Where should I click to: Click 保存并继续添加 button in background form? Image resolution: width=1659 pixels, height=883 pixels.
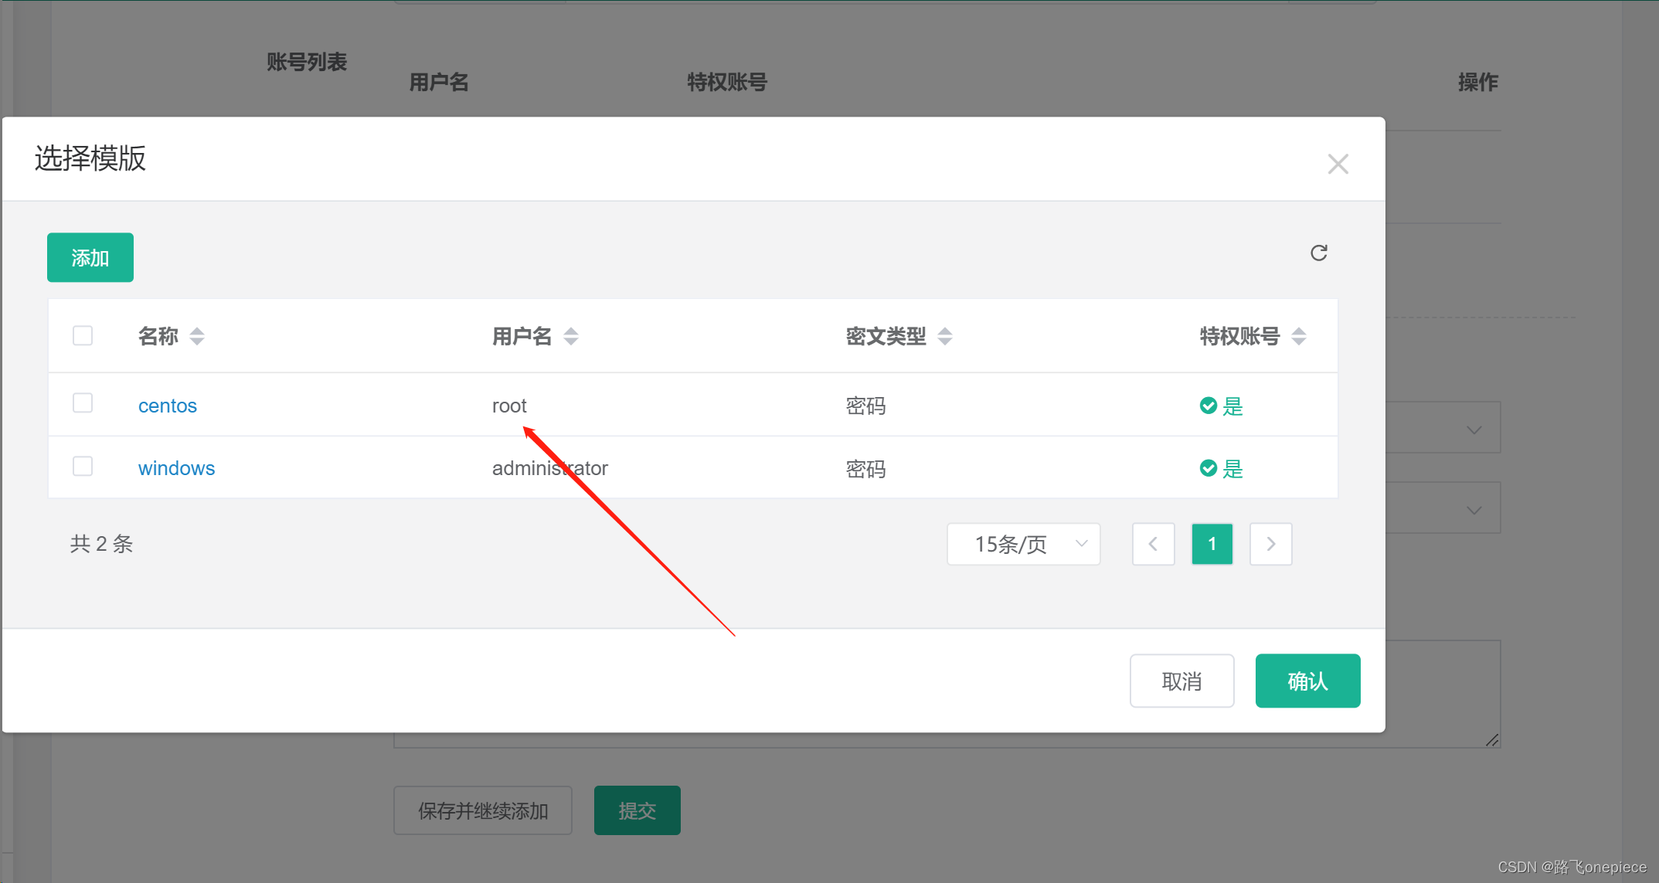(x=483, y=810)
